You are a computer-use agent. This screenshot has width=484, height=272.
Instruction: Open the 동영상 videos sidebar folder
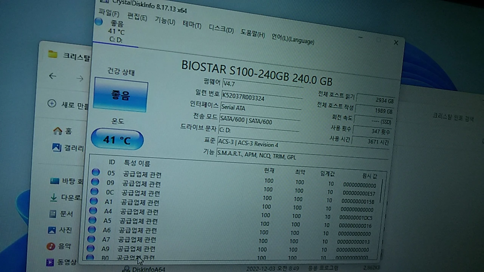tap(61, 262)
